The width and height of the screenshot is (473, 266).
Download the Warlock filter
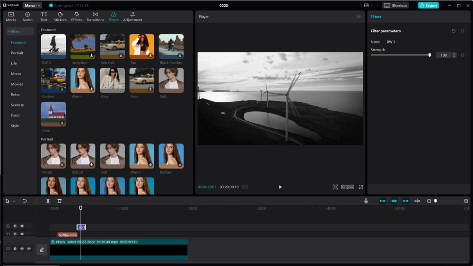tap(121, 55)
